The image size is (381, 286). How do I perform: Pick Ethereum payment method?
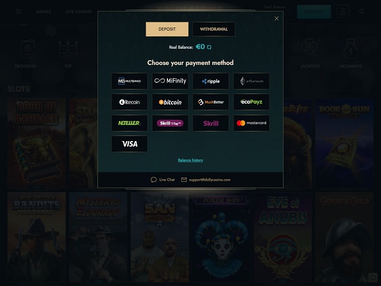pos(251,81)
